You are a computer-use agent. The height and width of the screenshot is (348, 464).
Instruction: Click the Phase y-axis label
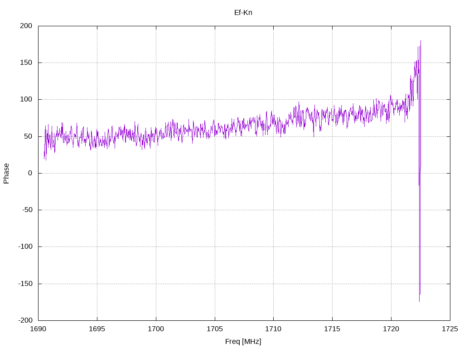(x=6, y=174)
